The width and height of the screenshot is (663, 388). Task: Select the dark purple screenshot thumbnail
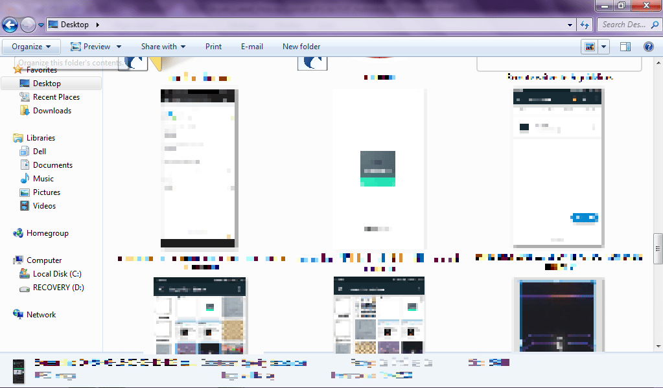coord(559,315)
